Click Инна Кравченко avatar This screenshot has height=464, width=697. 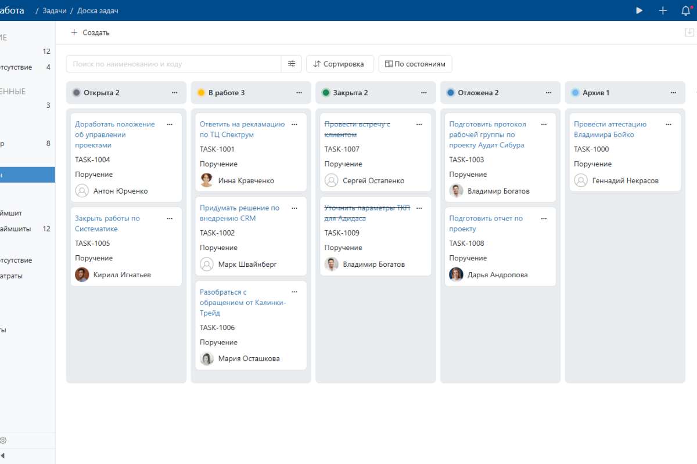click(x=207, y=180)
